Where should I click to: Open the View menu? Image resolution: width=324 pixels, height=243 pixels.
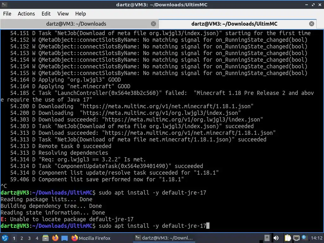pyautogui.click(x=63, y=14)
